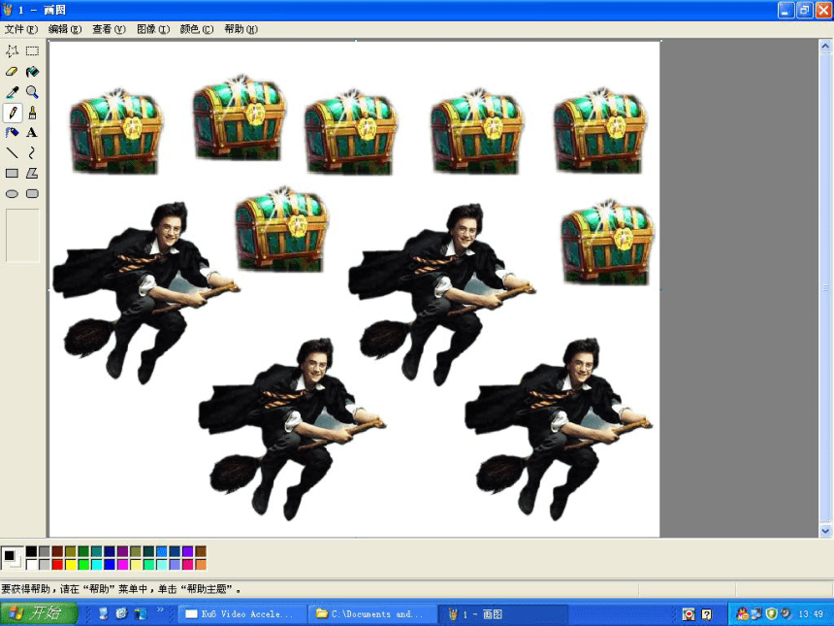Pick the dark gray palette color

point(45,551)
